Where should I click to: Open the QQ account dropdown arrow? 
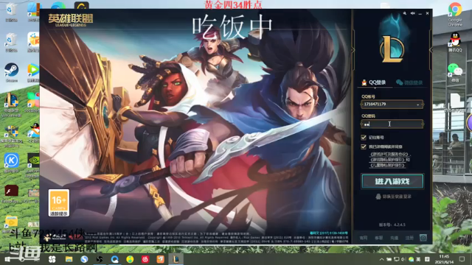[418, 105]
